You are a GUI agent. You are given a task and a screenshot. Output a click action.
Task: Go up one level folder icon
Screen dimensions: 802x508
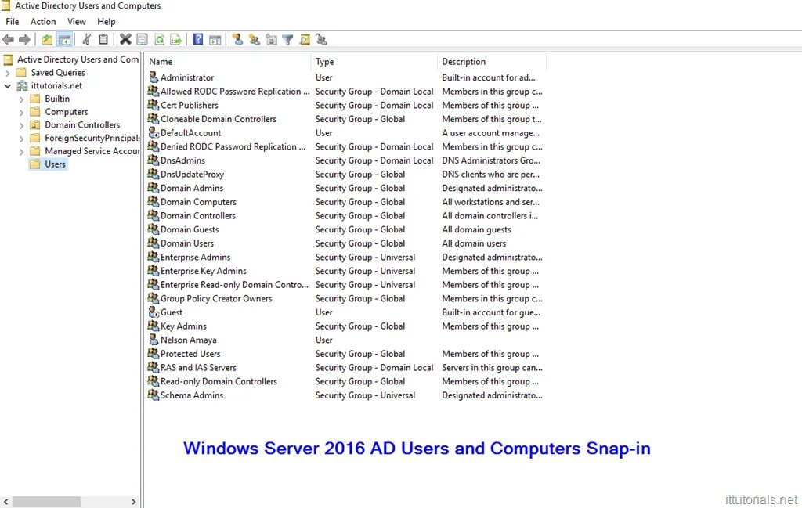47,39
